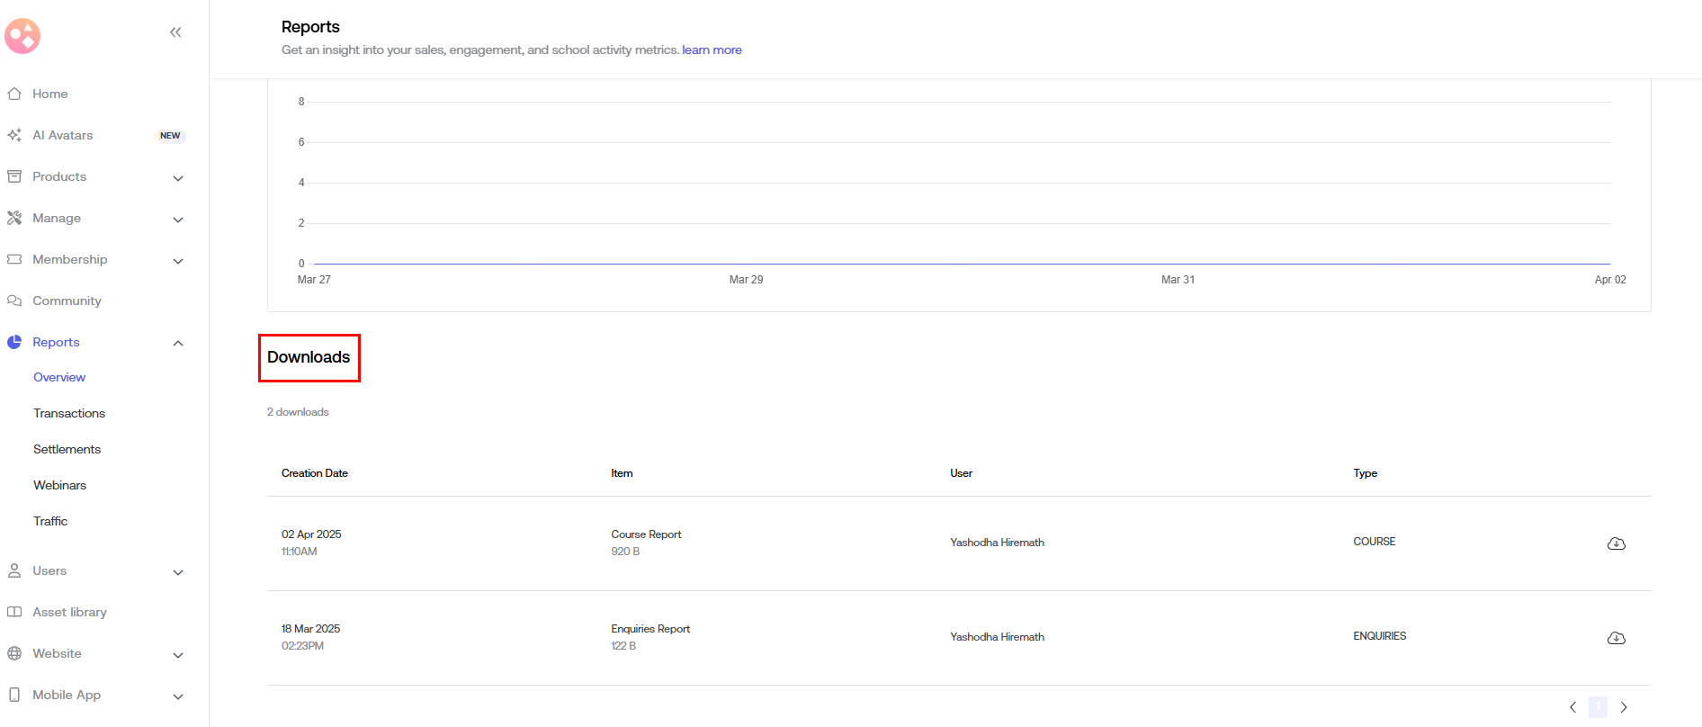The height and width of the screenshot is (727, 1702).
Task: Collapse the sidebar with double-chevron icon
Action: point(175,32)
